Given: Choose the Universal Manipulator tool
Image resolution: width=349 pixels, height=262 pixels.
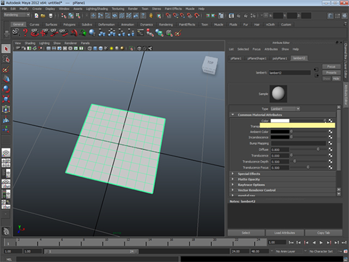Looking at the screenshot, I should 6,109.
